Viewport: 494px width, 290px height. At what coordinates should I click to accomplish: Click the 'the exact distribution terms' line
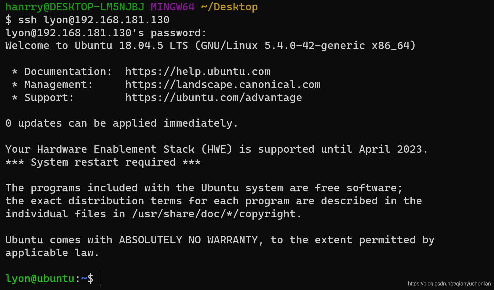[x=213, y=201]
